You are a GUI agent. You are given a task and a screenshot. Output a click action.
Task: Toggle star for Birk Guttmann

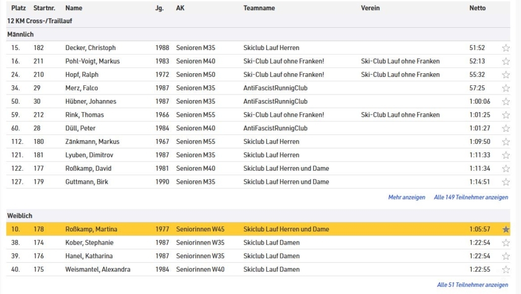click(x=505, y=182)
